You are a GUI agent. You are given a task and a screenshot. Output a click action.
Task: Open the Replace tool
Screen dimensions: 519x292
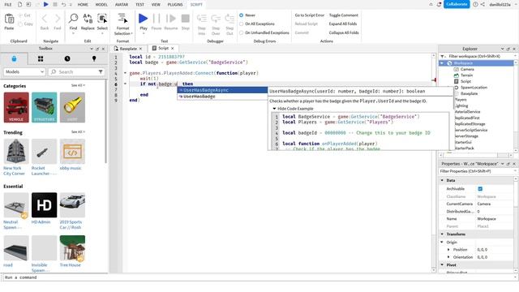(88, 19)
